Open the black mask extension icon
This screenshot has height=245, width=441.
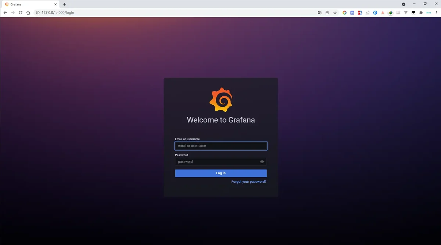413,12
